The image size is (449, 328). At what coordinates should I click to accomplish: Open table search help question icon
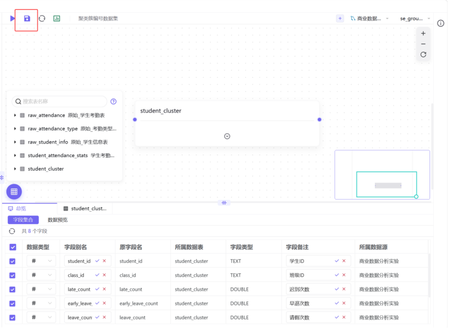[113, 102]
